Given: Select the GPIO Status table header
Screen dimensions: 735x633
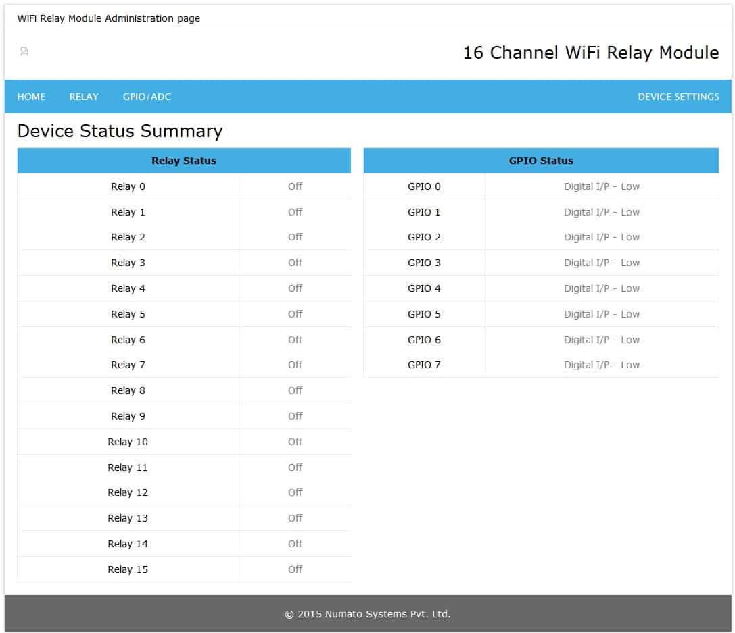Looking at the screenshot, I should [x=541, y=161].
